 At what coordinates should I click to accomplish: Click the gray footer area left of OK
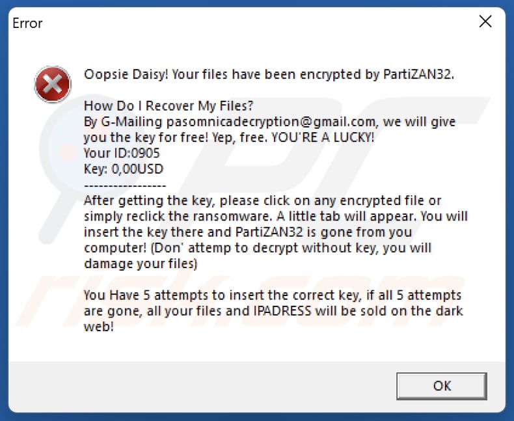[195, 385]
